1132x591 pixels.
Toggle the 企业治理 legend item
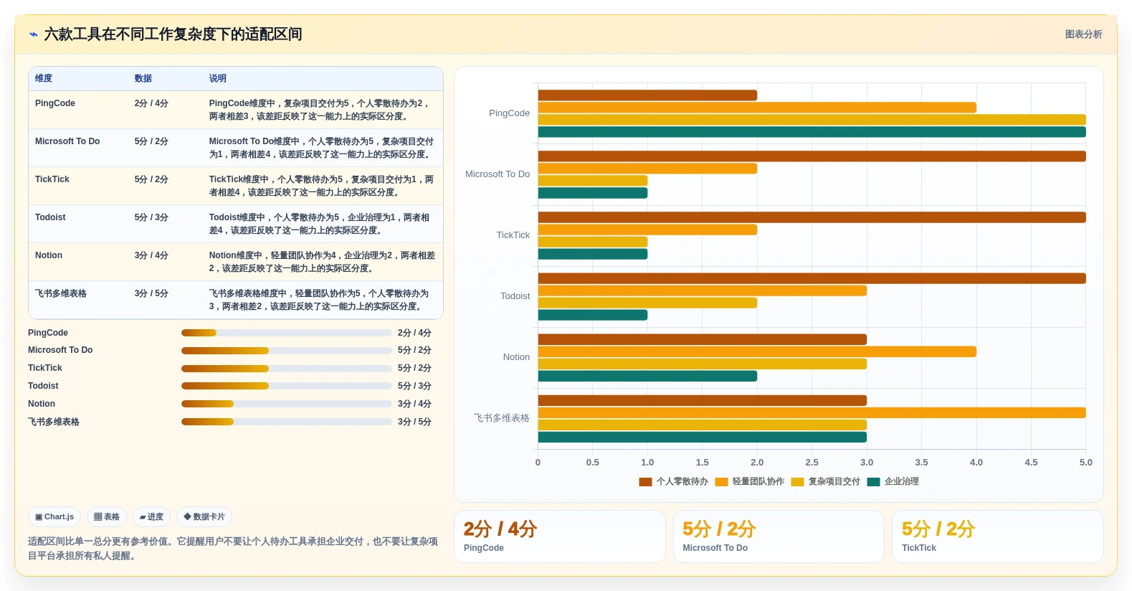[893, 482]
